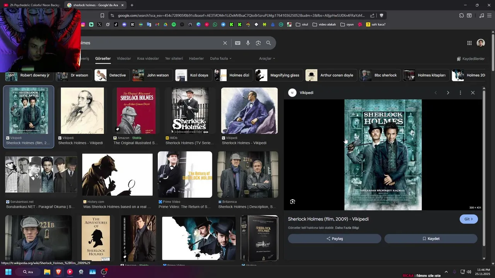The width and height of the screenshot is (495, 278).
Task: Click the Paylaş share button
Action: (x=335, y=239)
